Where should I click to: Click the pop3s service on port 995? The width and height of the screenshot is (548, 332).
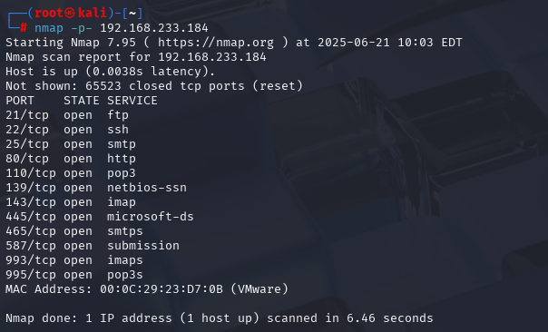pos(125,275)
